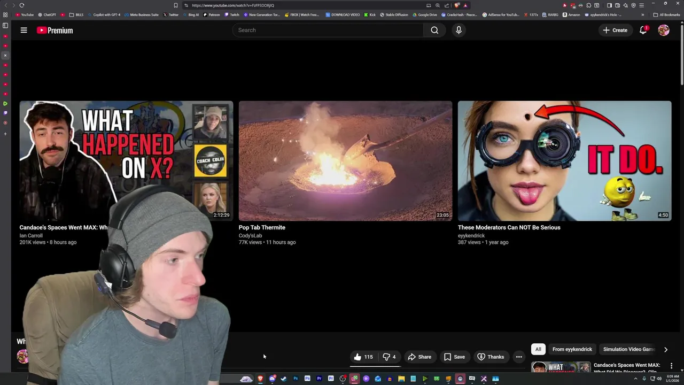Select the From eyykendrick chip
Image resolution: width=684 pixels, height=385 pixels.
pyautogui.click(x=572, y=349)
